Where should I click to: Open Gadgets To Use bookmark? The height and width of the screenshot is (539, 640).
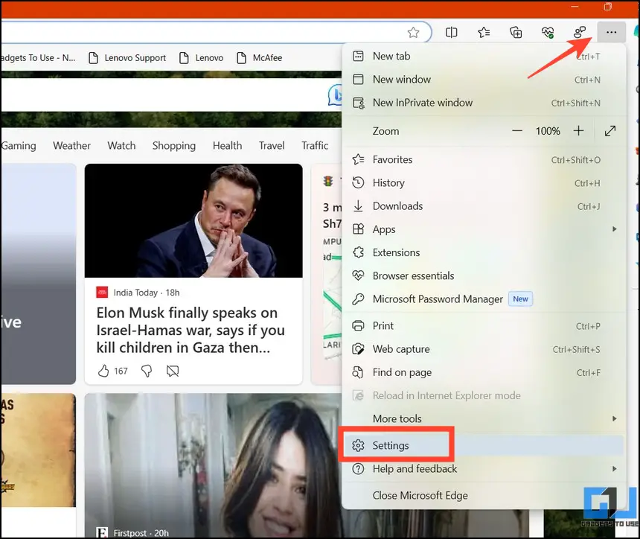(39, 58)
